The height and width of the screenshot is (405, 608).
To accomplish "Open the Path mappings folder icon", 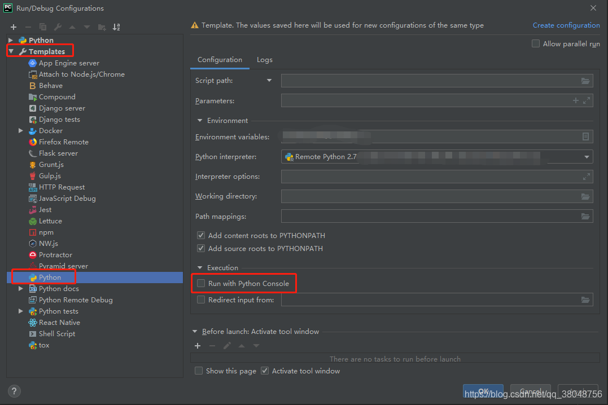I will (585, 216).
